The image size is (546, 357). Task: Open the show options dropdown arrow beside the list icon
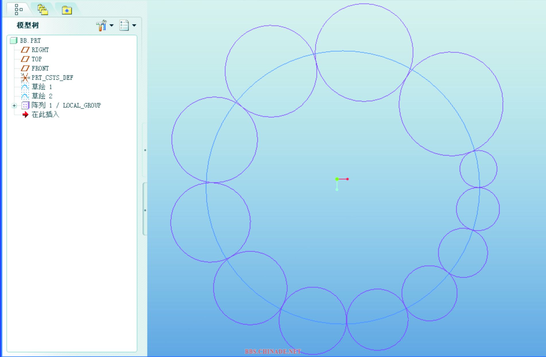(134, 25)
